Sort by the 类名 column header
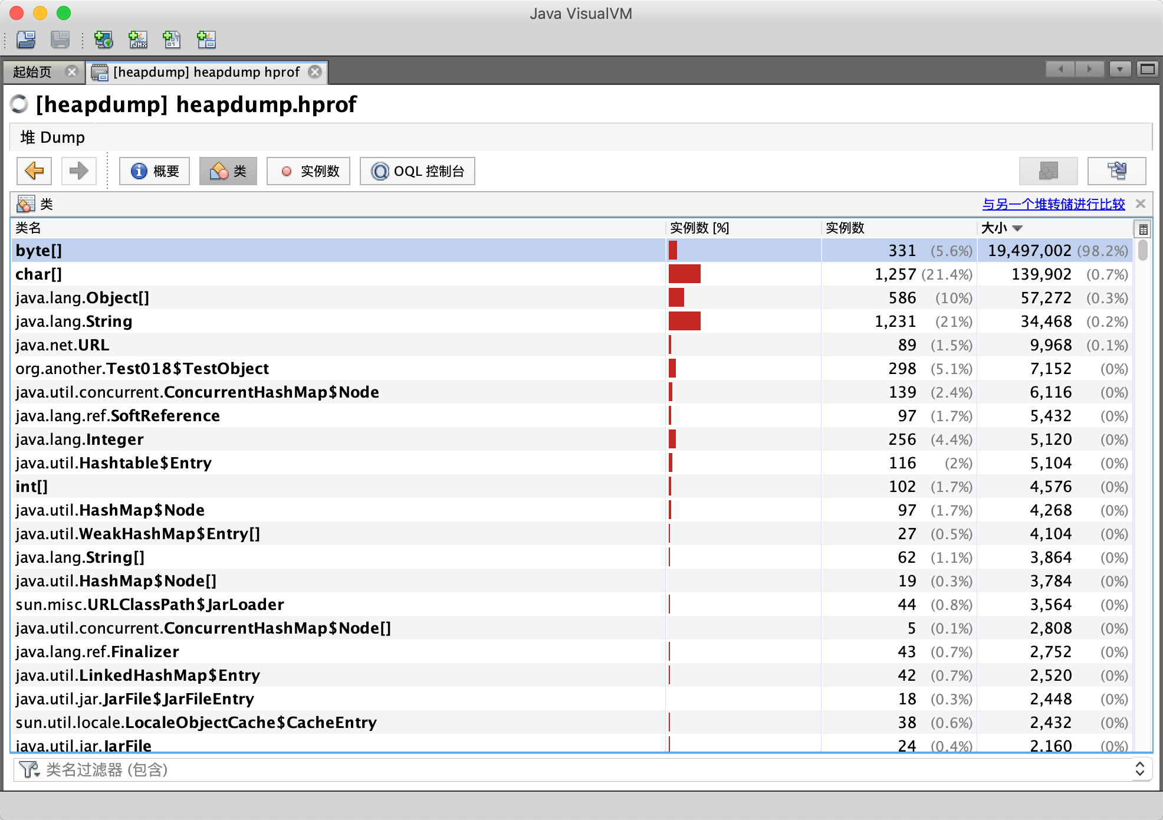This screenshot has width=1163, height=820. click(338, 228)
